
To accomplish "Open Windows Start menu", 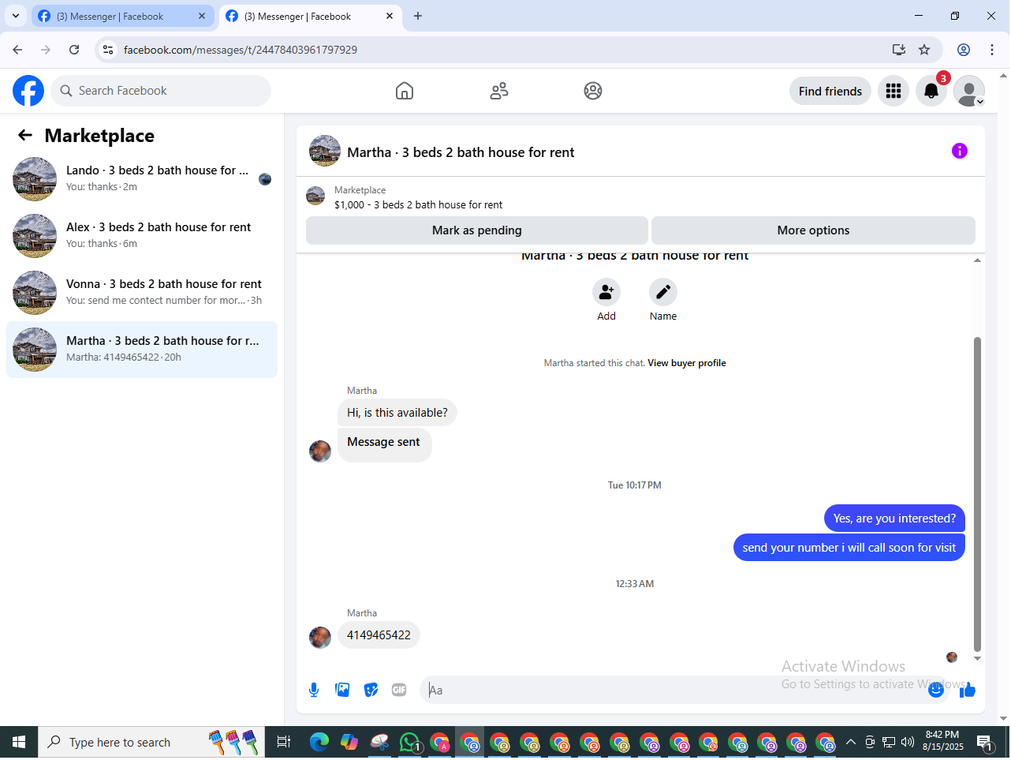I will (x=19, y=742).
